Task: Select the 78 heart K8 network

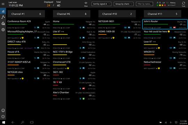Action: [x=74, y=85]
